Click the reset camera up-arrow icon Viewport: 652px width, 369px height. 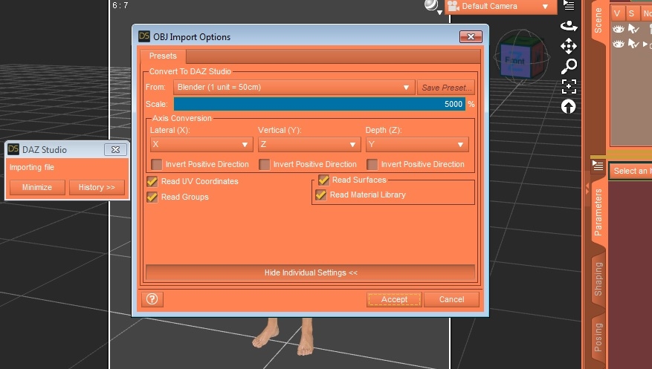pos(569,106)
